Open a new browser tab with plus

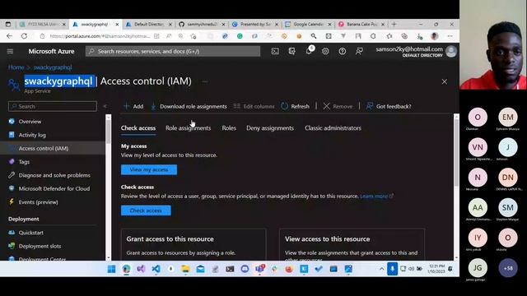(x=394, y=24)
